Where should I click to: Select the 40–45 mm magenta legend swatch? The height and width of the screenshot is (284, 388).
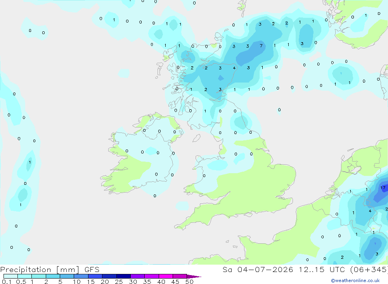click(x=166, y=276)
